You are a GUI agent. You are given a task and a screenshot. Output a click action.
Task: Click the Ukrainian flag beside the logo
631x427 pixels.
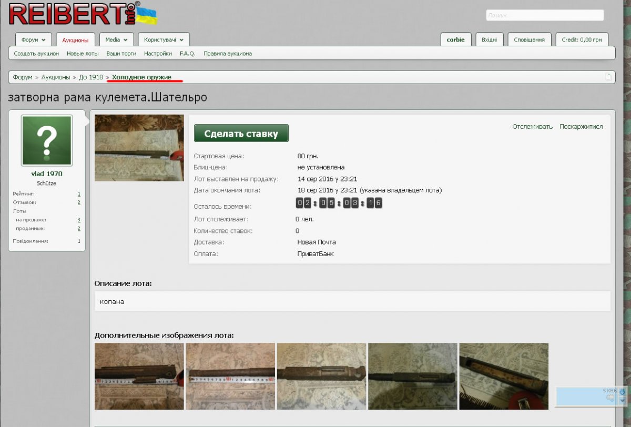pyautogui.click(x=147, y=16)
